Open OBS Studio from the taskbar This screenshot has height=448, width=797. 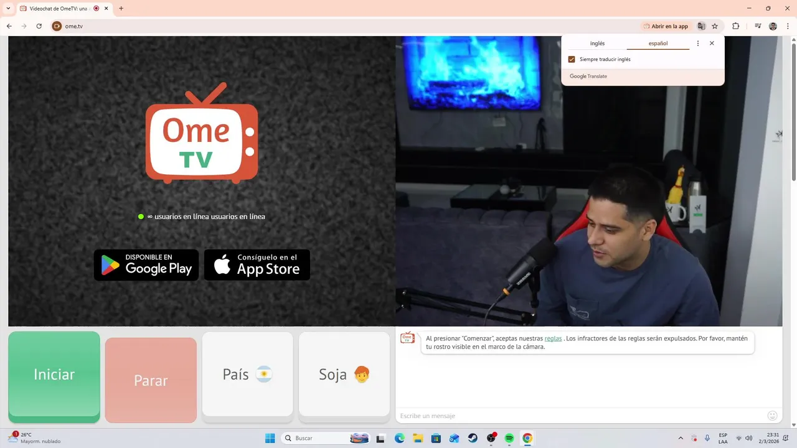491,438
